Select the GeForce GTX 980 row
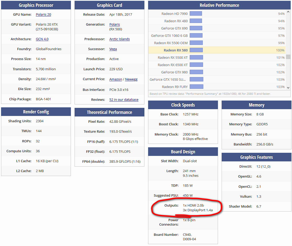This screenshot has width=292, height=246. (x=217, y=72)
